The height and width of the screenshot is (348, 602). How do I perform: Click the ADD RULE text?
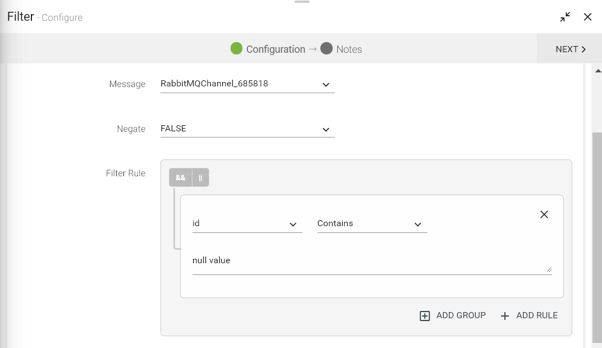537,315
